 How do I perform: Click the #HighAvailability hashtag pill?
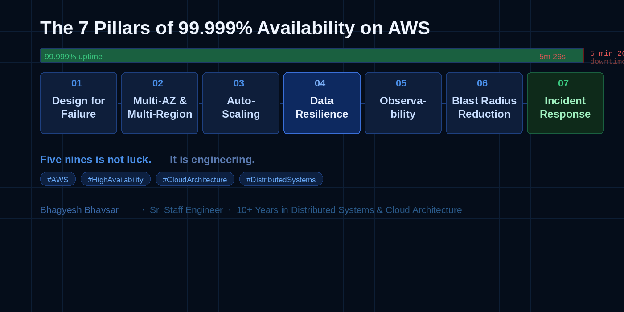tap(115, 179)
